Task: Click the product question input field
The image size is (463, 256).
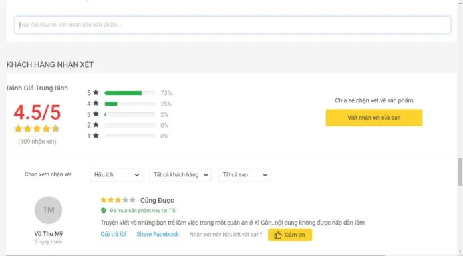Action: (x=233, y=25)
